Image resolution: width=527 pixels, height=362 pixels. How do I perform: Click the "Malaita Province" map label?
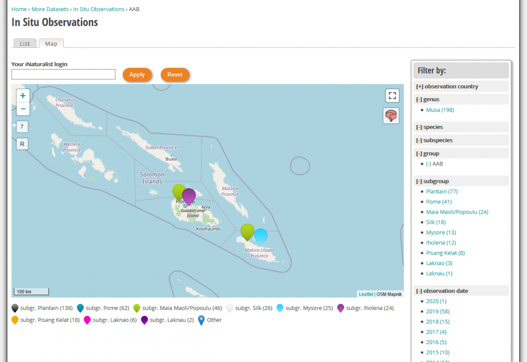click(230, 191)
